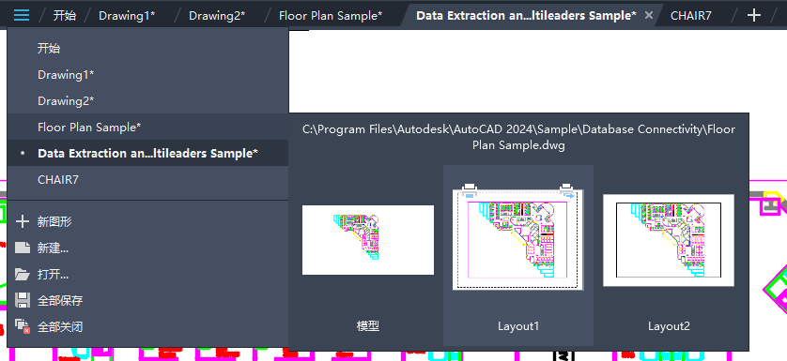Open the Floor Plan Sample* tab in tab bar
The width and height of the screenshot is (787, 361).
(x=331, y=16)
